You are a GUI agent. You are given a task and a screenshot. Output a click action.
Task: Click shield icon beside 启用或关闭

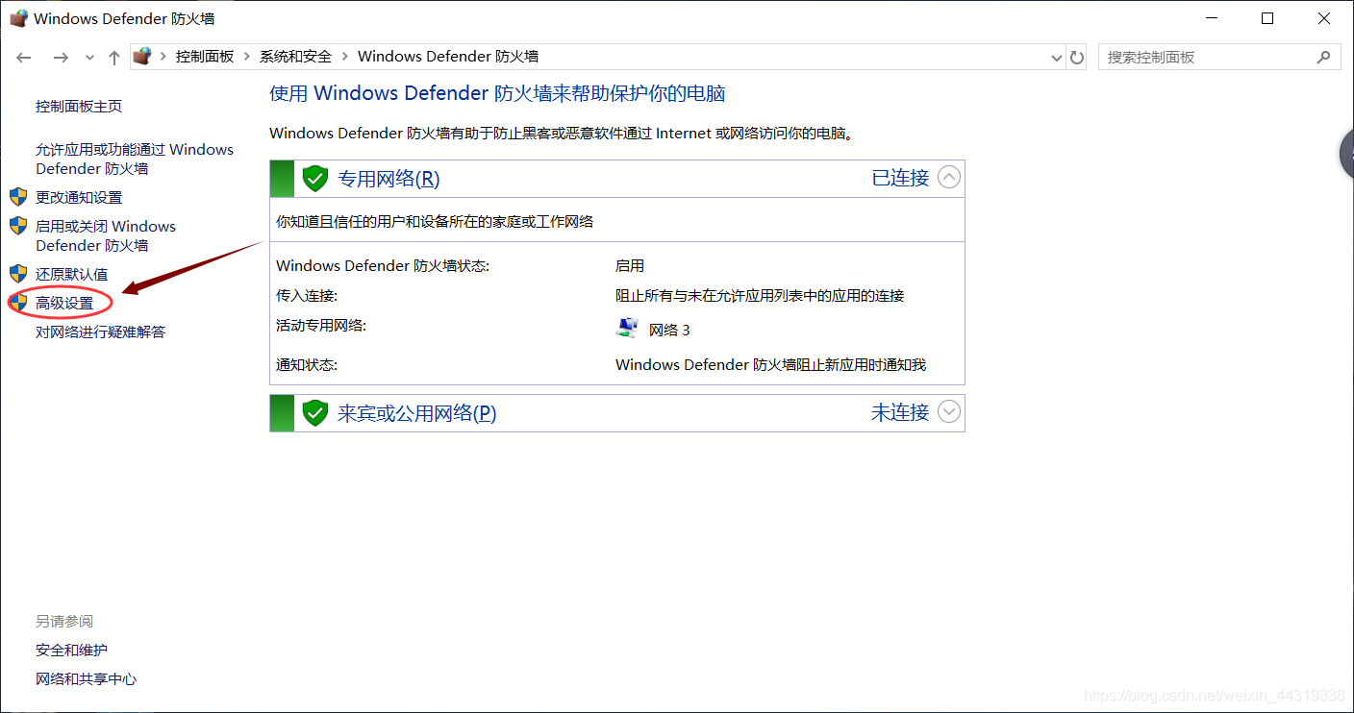click(x=18, y=226)
